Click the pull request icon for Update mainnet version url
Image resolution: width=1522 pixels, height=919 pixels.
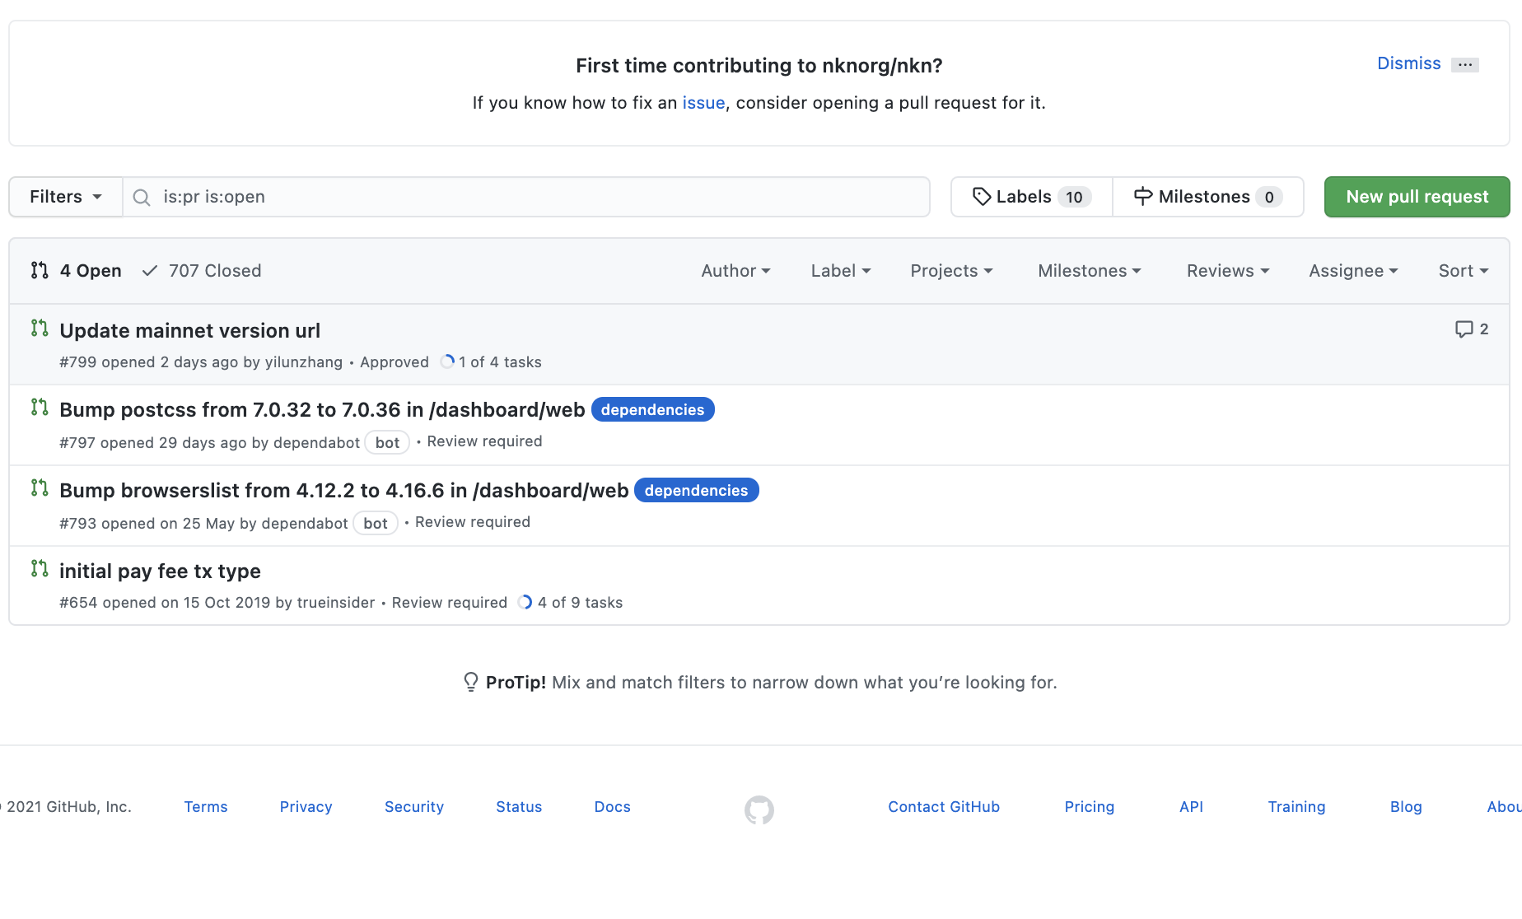click(x=40, y=329)
